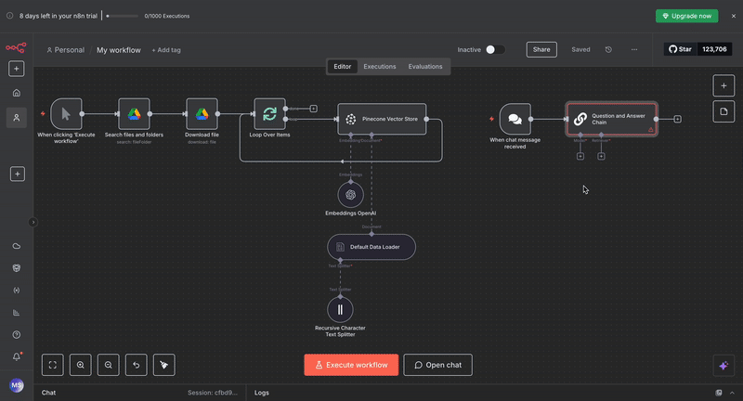Switch to the Editor tab
The width and height of the screenshot is (743, 401).
[342, 67]
